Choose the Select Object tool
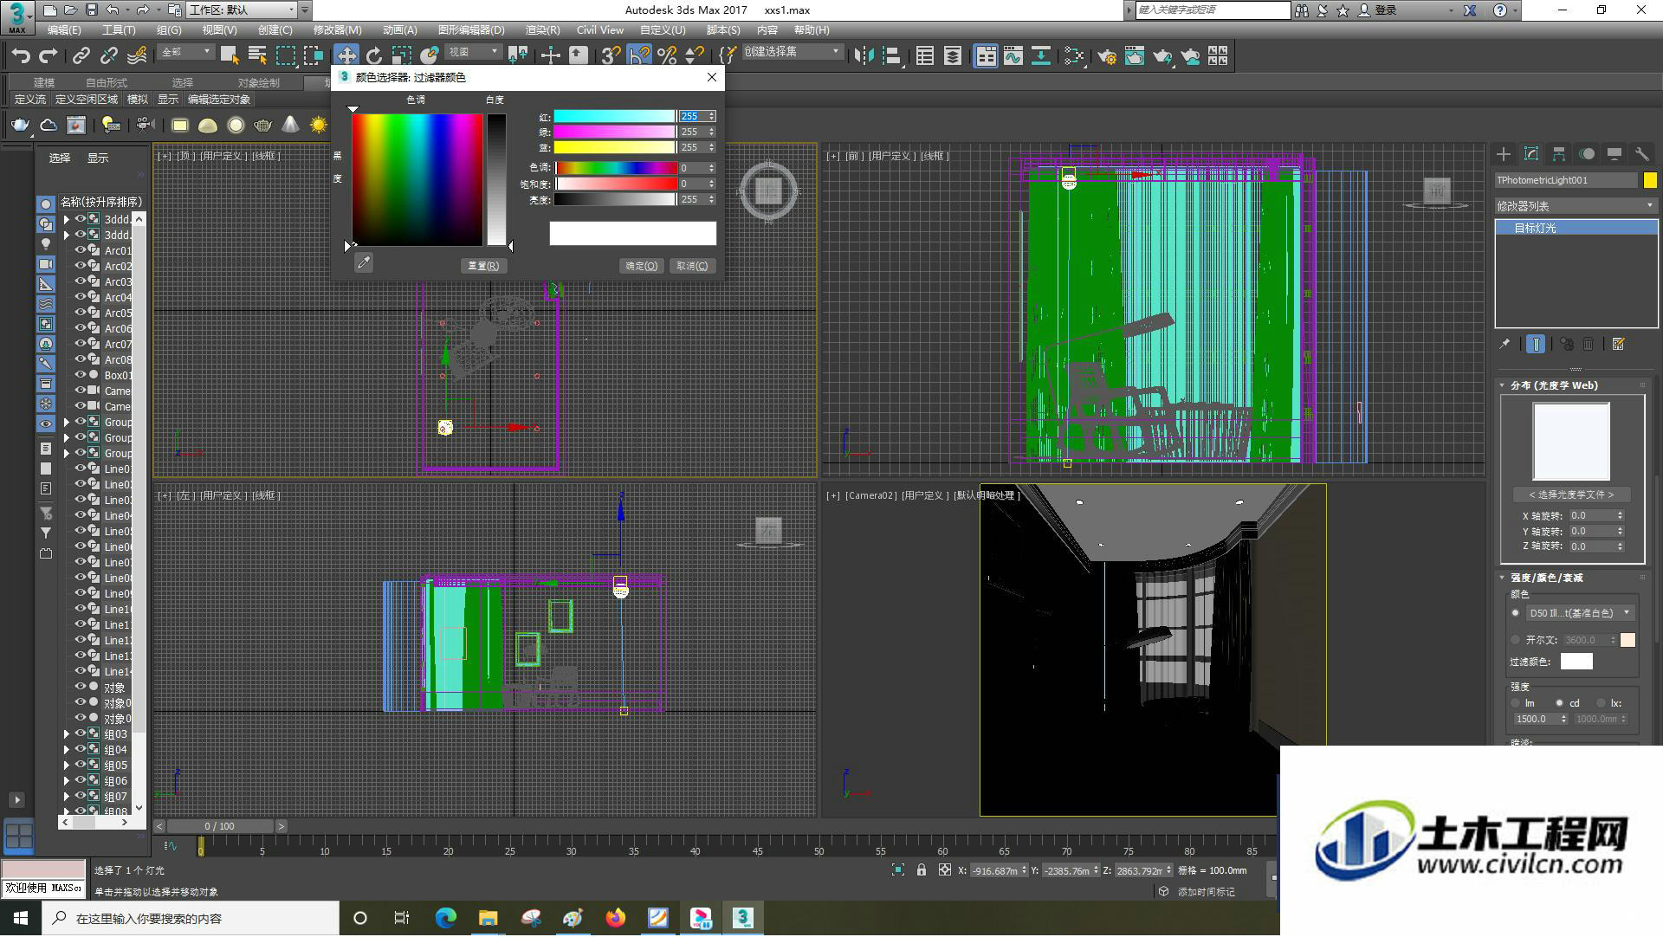This screenshot has width=1663, height=937. point(230,56)
